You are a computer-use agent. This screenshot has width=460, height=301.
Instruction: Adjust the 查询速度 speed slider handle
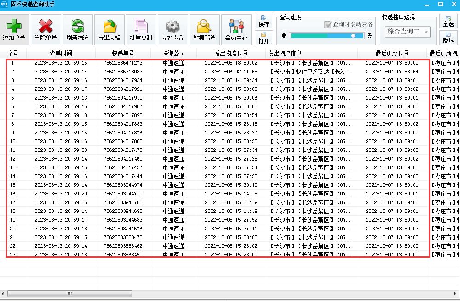[353, 36]
